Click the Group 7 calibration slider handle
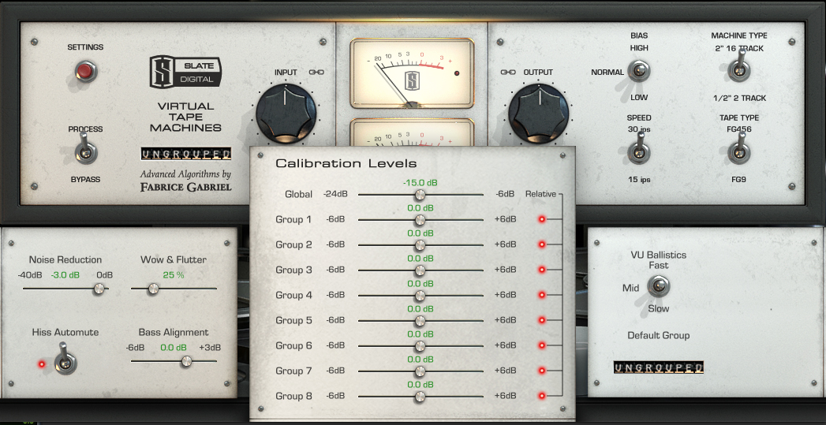The width and height of the screenshot is (826, 425). (x=420, y=372)
